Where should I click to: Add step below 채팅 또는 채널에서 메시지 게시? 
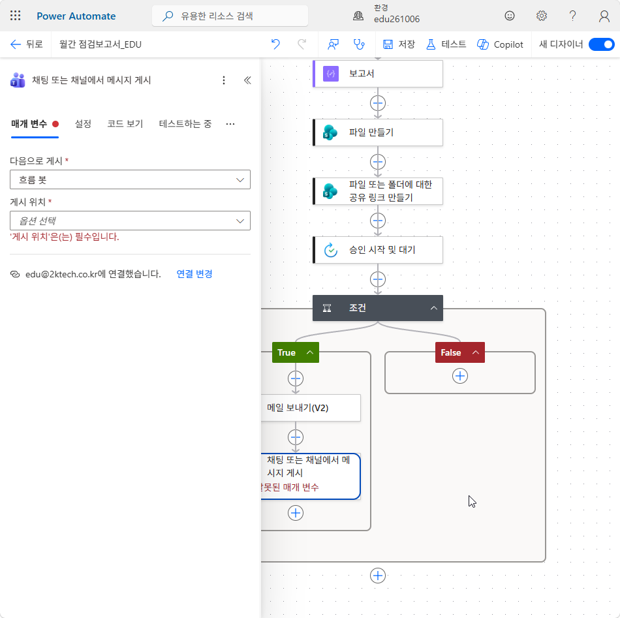coord(296,513)
